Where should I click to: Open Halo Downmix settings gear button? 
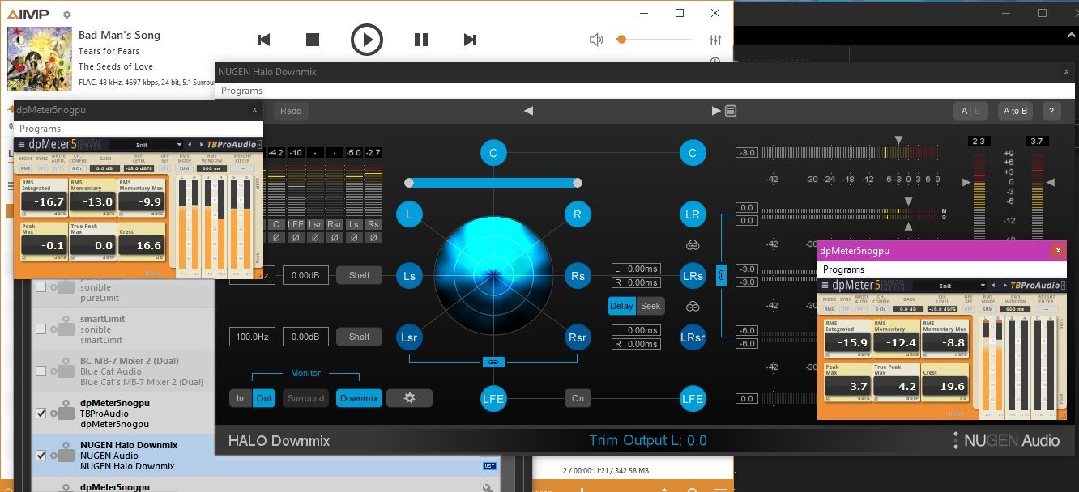409,398
